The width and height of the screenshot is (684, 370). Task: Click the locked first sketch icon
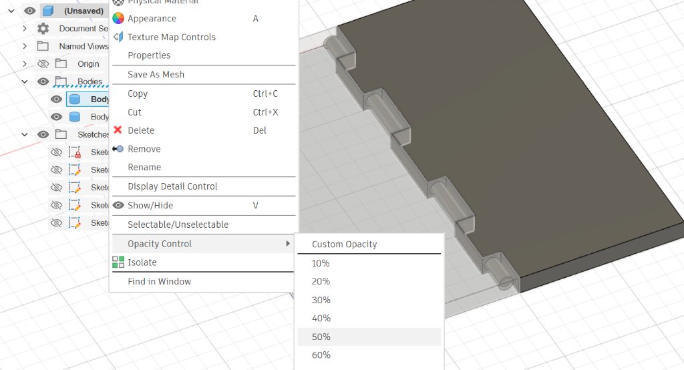75,152
